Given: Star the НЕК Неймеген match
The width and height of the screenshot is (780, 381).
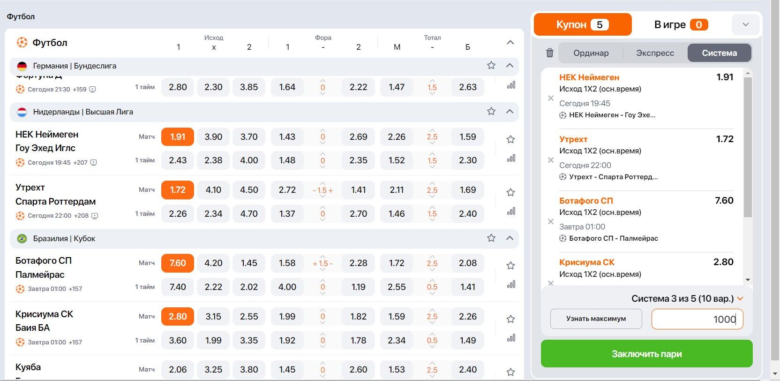Looking at the screenshot, I should point(511,139).
